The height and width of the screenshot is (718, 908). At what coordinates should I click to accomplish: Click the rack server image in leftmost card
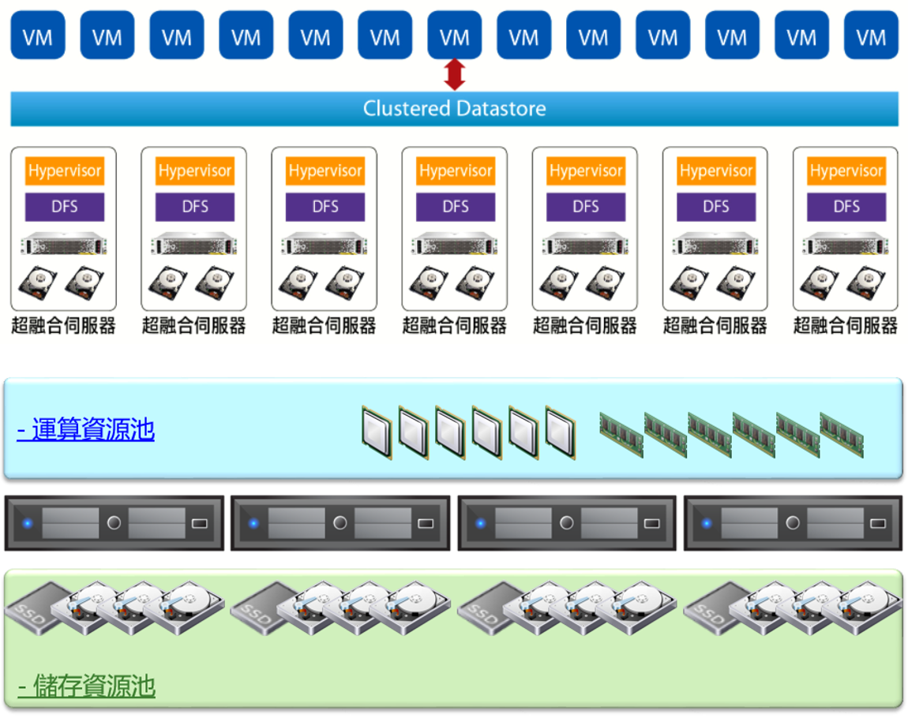pos(64,244)
